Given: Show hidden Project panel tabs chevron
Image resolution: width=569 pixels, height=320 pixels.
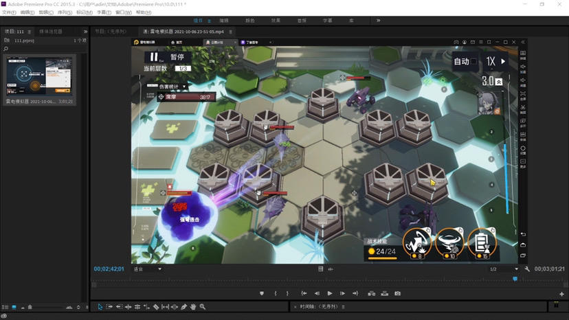Looking at the screenshot, I should pos(85,32).
